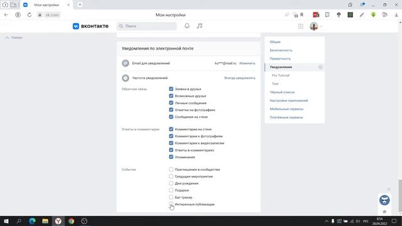
Task: Uncheck Заявки в друзья checkbox
Action: tap(171, 89)
